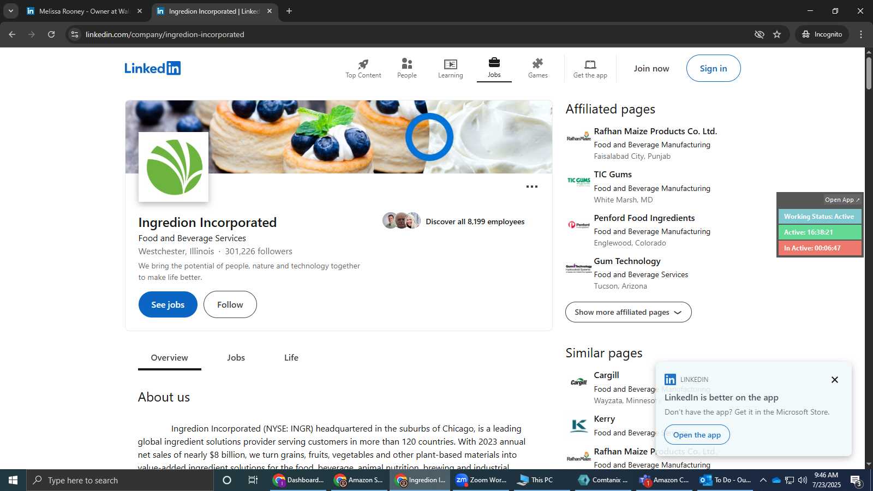Open the tab search dropdown arrow
The width and height of the screenshot is (873, 491).
tap(10, 11)
